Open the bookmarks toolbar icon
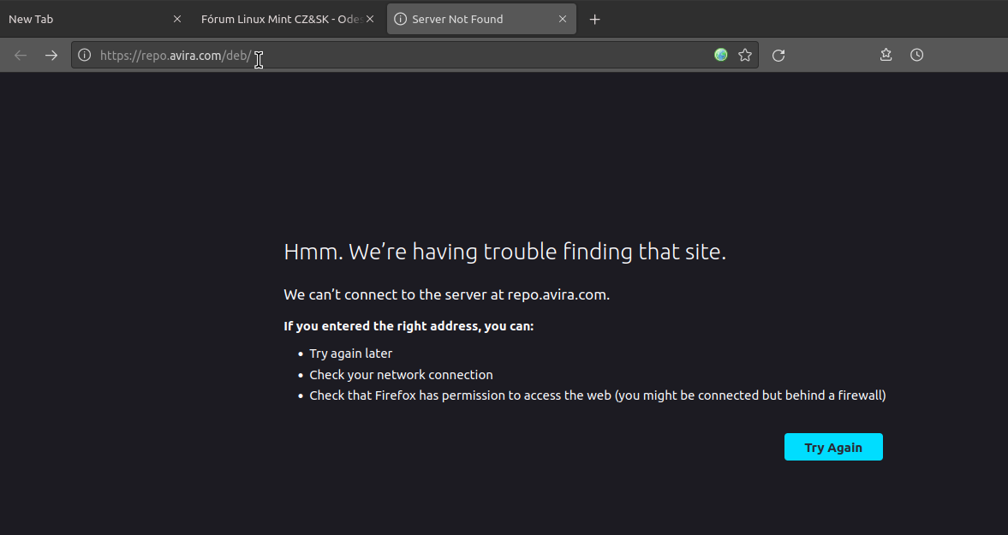1008x535 pixels. 886,55
